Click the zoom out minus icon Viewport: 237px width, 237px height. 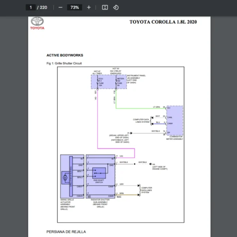point(60,8)
